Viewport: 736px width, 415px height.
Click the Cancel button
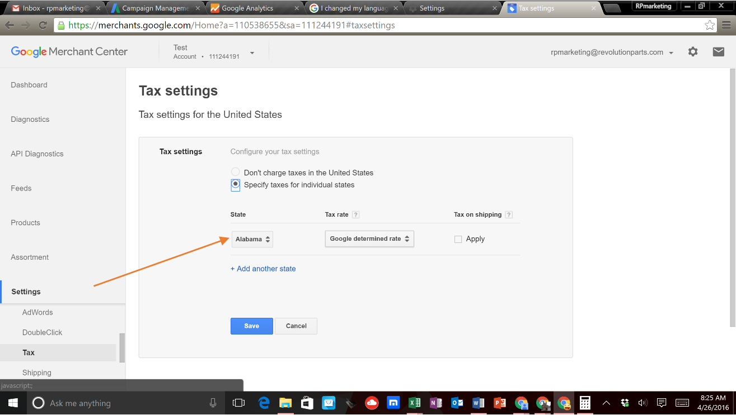(x=296, y=326)
